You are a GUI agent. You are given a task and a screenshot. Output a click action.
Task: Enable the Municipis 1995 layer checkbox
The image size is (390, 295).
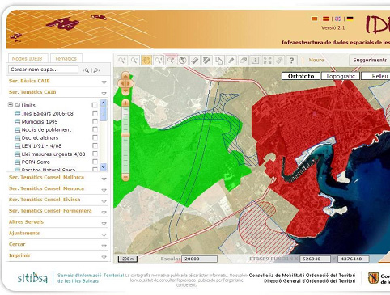(x=95, y=121)
